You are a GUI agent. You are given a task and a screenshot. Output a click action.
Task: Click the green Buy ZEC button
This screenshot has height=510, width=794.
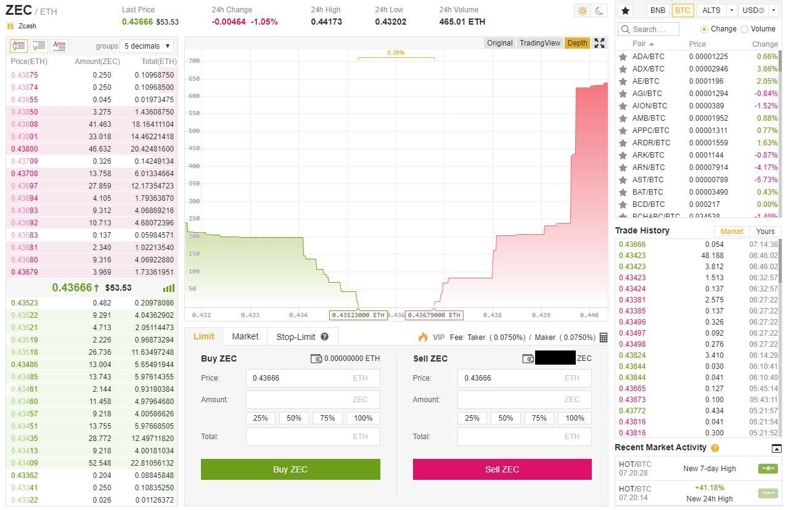tap(290, 469)
